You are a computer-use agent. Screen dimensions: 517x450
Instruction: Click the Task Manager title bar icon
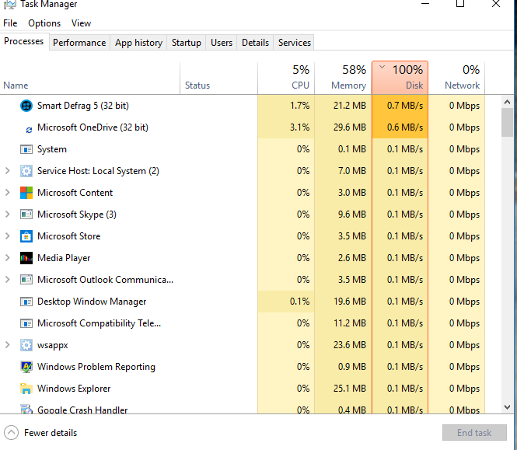coord(10,5)
